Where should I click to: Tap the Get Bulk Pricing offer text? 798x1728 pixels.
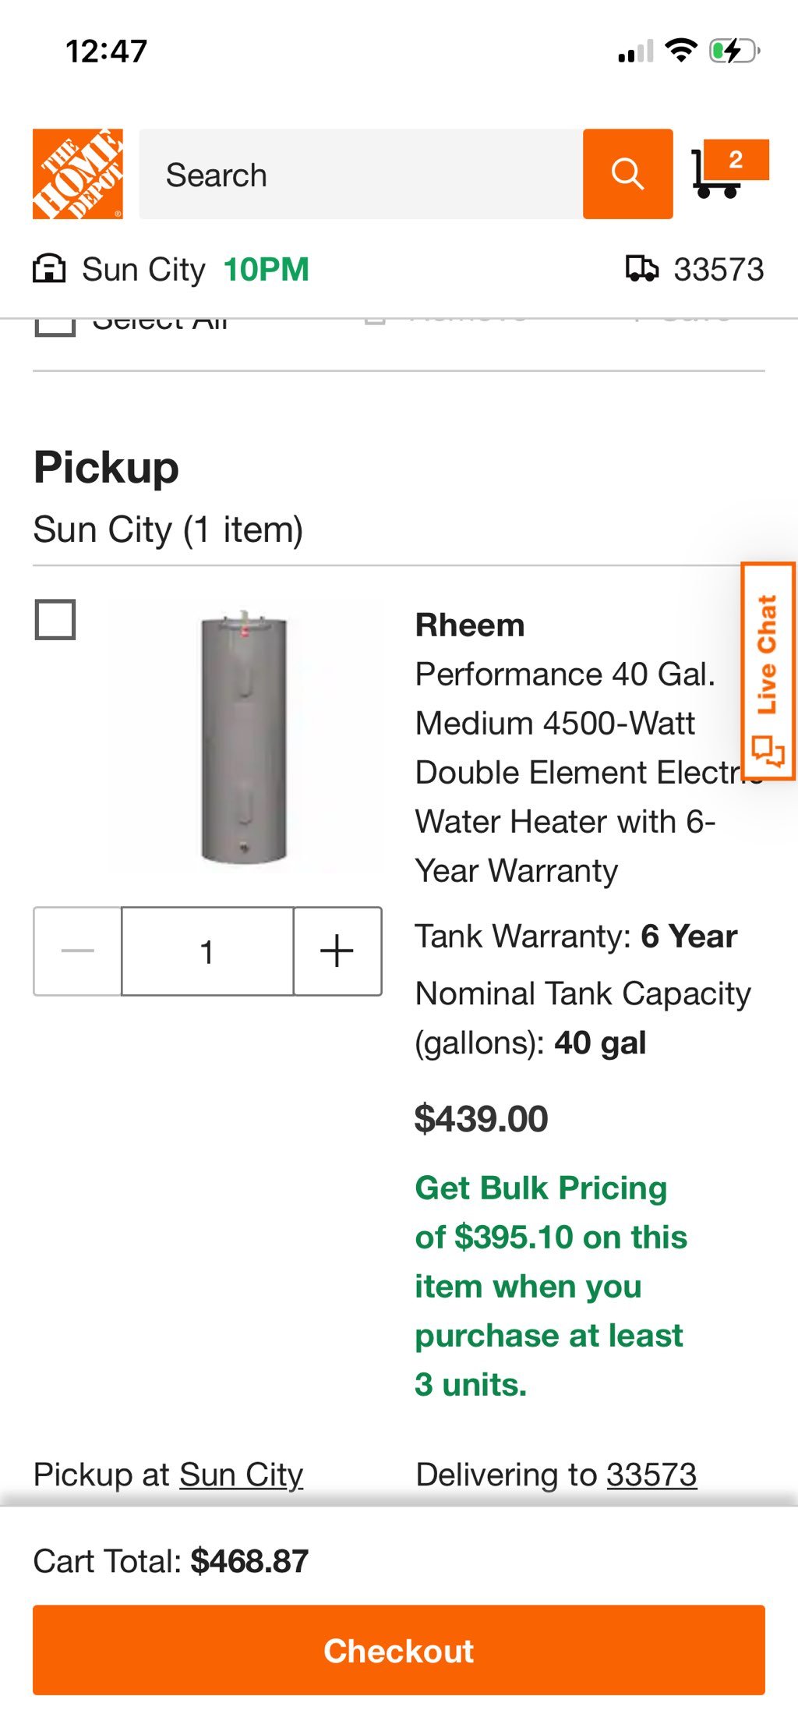[550, 1285]
